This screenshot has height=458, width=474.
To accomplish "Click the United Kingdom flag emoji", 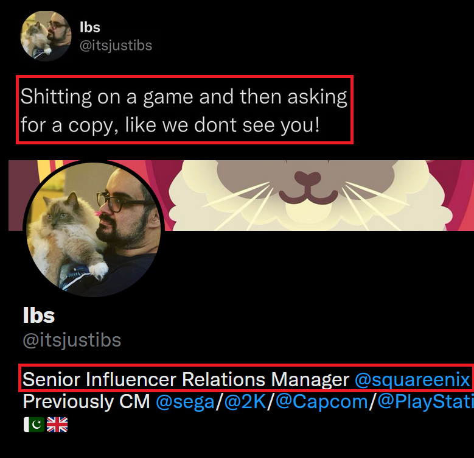I will tap(57, 425).
